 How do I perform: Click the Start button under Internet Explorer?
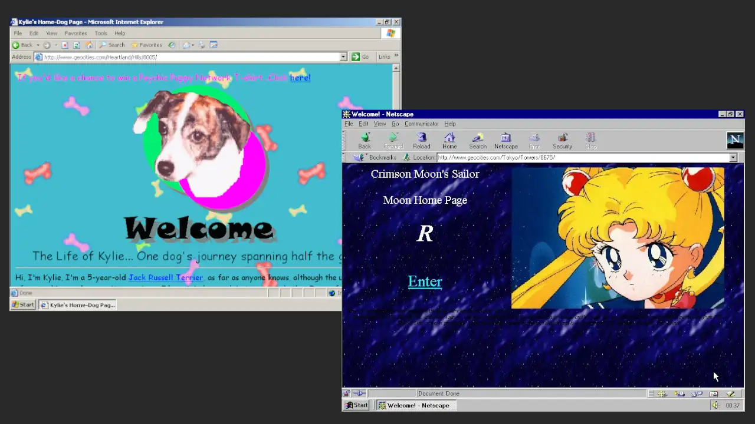point(23,304)
